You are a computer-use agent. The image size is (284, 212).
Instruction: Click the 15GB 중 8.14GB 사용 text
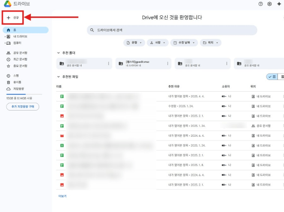pos(19,98)
